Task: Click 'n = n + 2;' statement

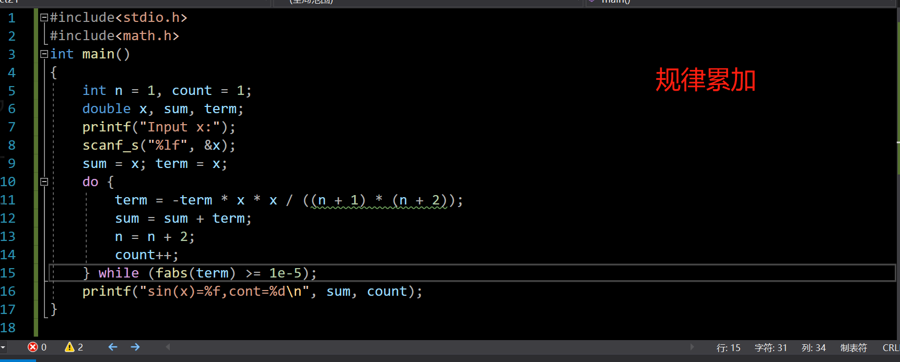Action: pyautogui.click(x=155, y=237)
